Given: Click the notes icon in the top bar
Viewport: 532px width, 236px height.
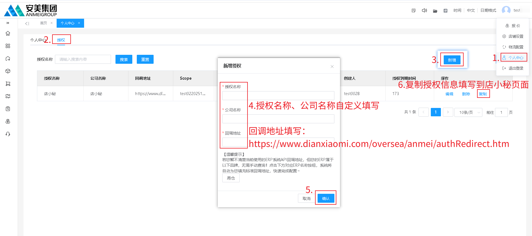Looking at the screenshot, I should [413, 11].
